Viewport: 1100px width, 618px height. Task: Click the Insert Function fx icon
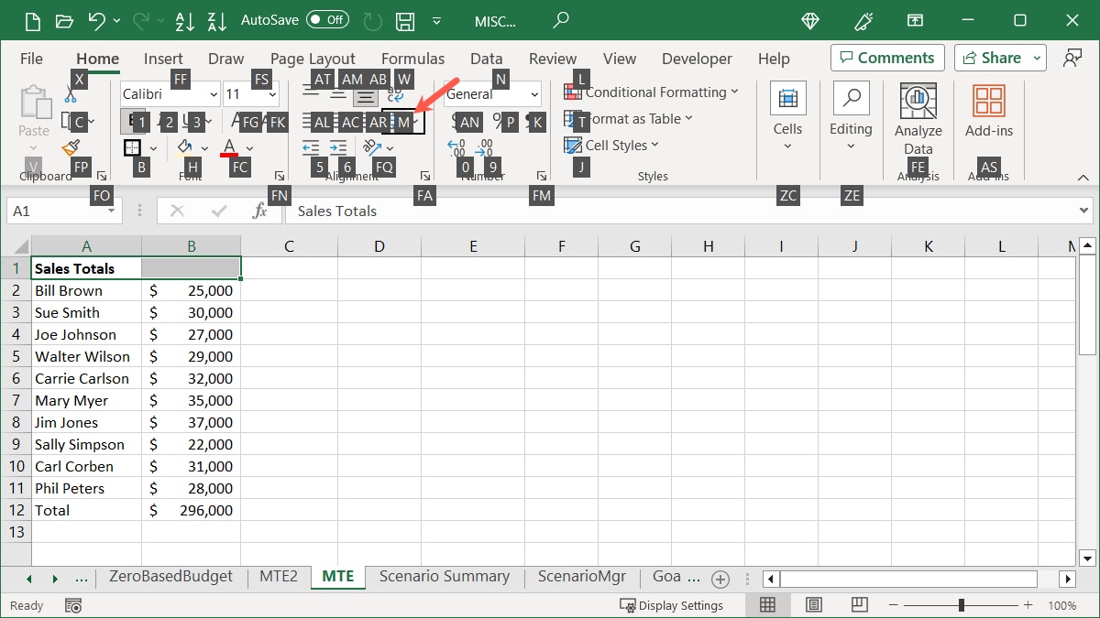260,211
